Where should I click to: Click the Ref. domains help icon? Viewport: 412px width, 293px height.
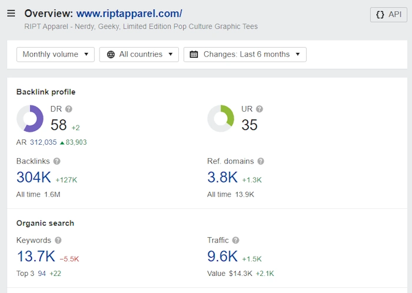[261, 161]
